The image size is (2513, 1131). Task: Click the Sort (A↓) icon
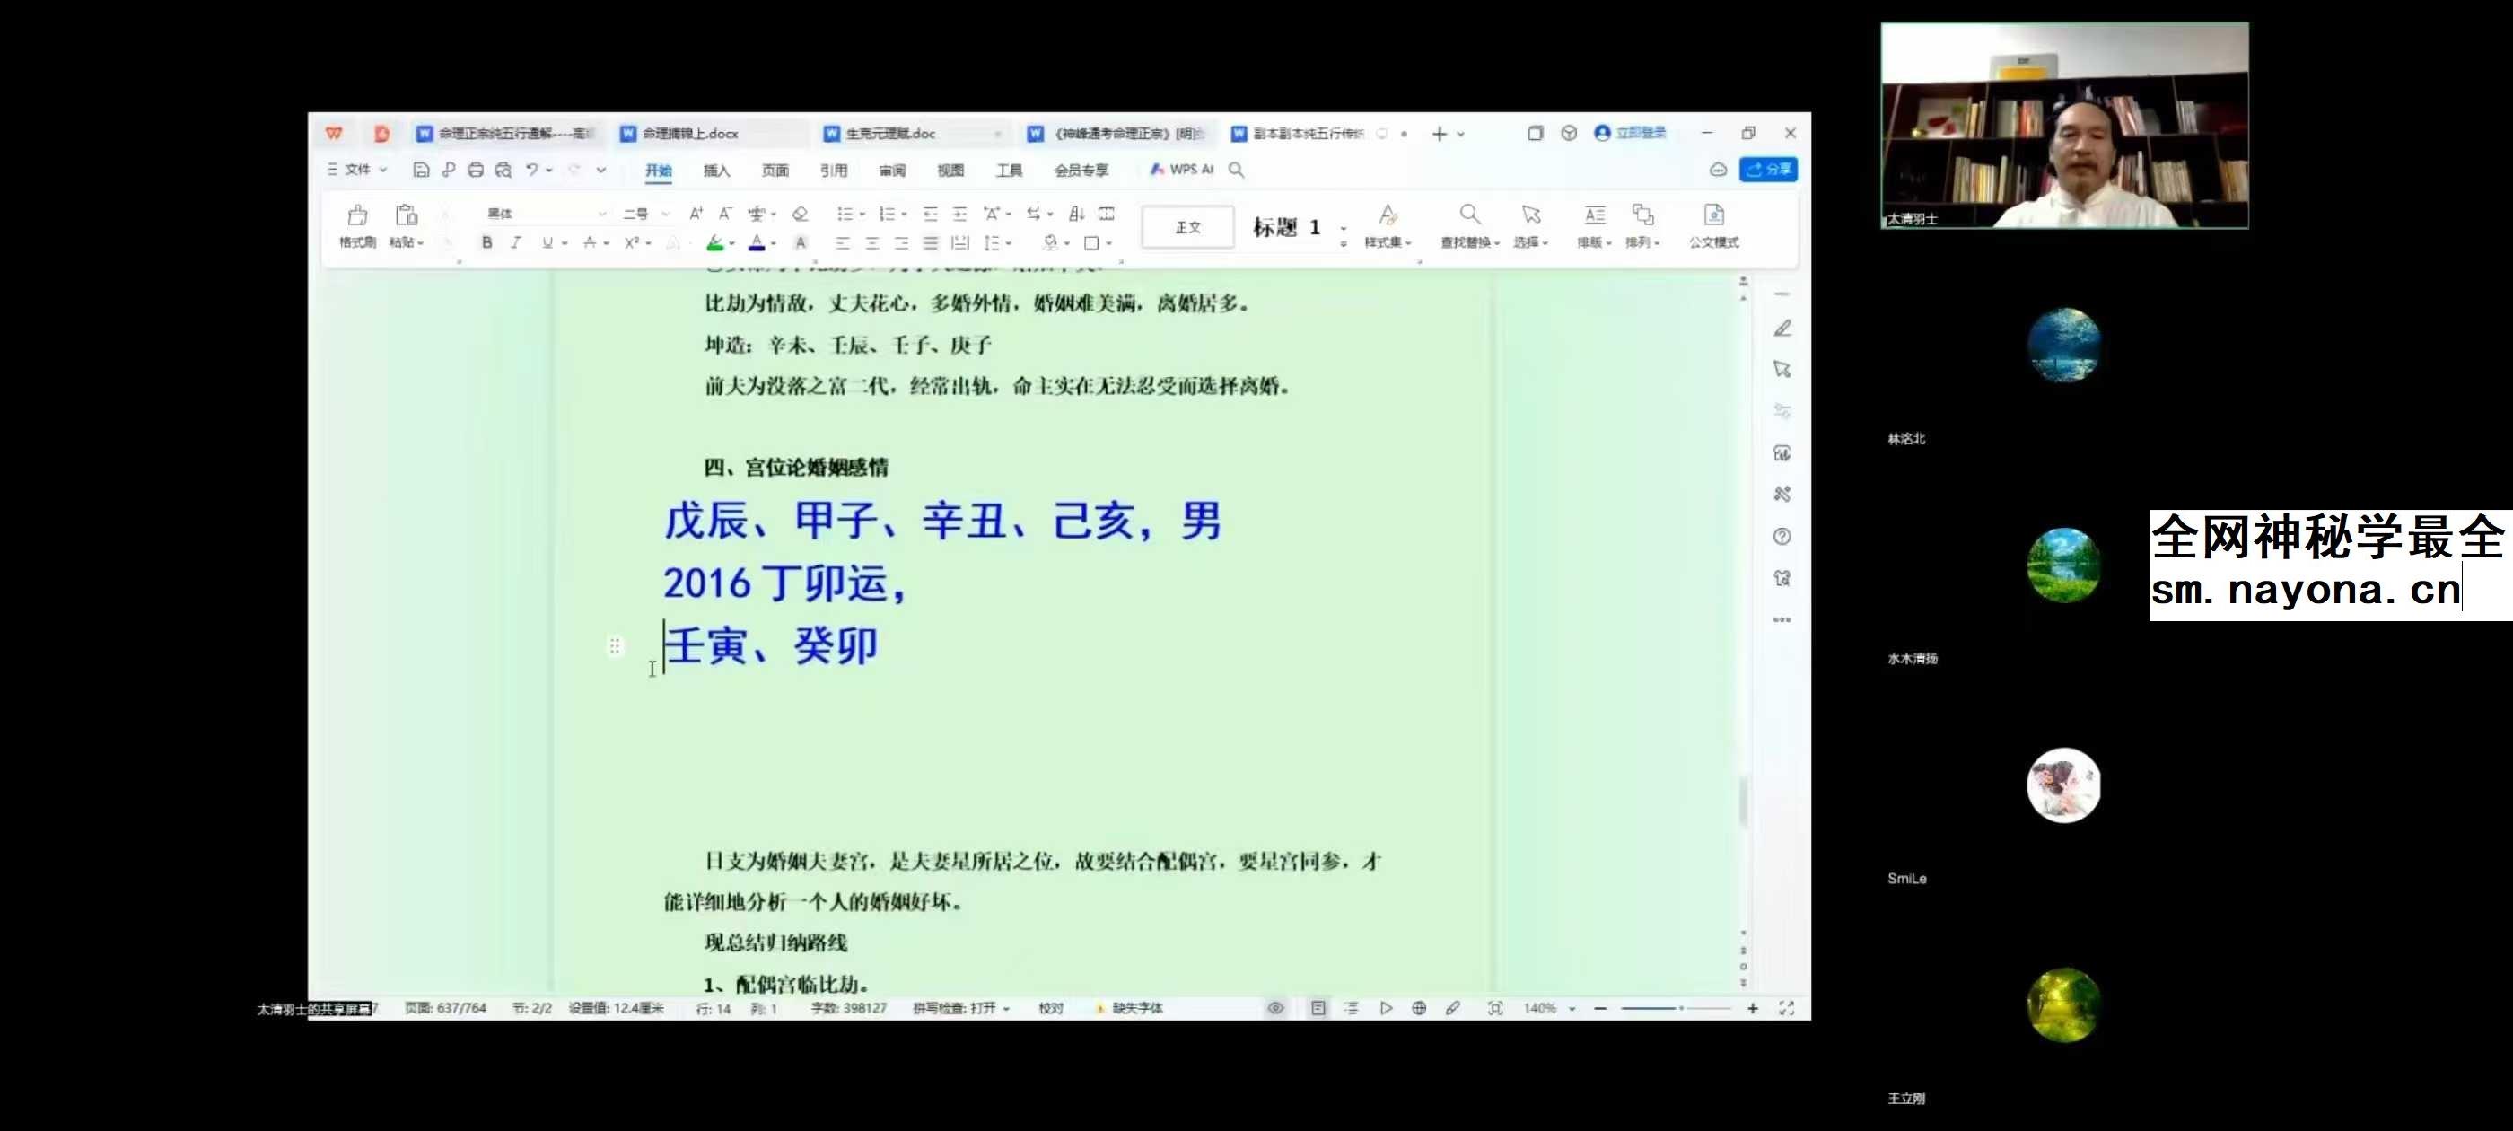1076,214
